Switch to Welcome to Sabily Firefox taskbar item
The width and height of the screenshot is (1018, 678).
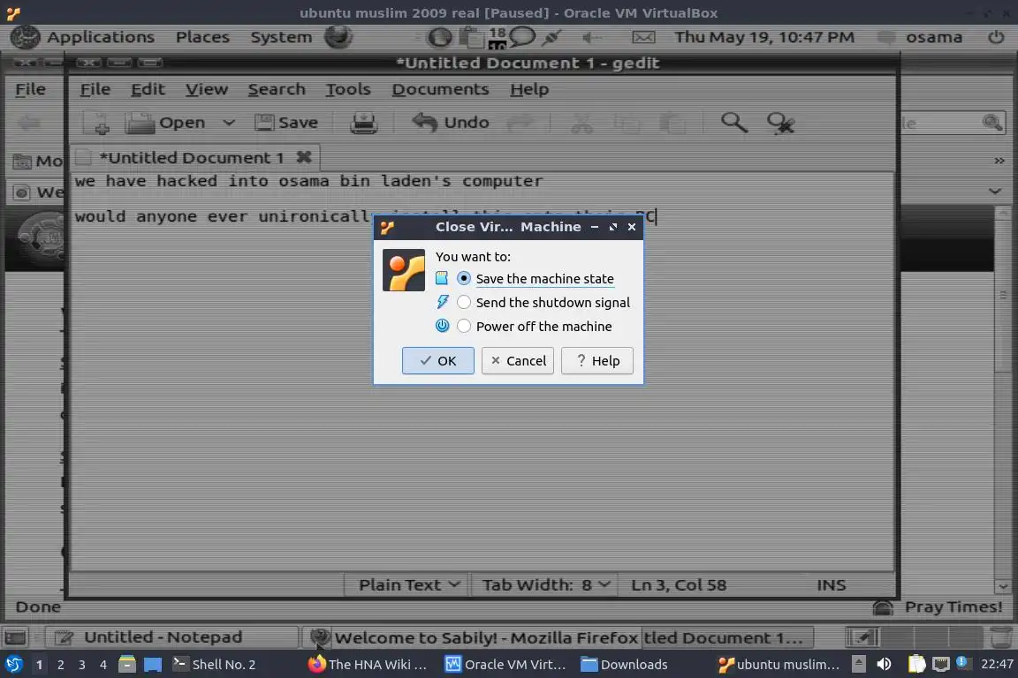(x=473, y=637)
